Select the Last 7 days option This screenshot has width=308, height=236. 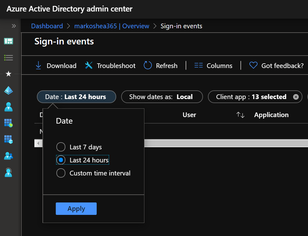(x=61, y=147)
